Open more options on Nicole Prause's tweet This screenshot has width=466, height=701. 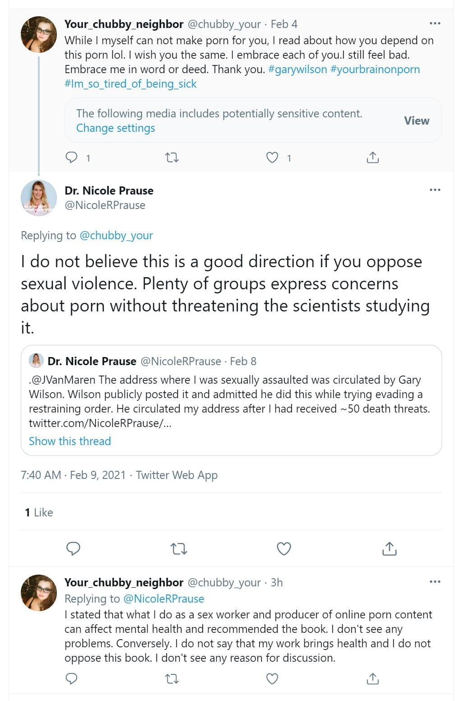point(435,190)
